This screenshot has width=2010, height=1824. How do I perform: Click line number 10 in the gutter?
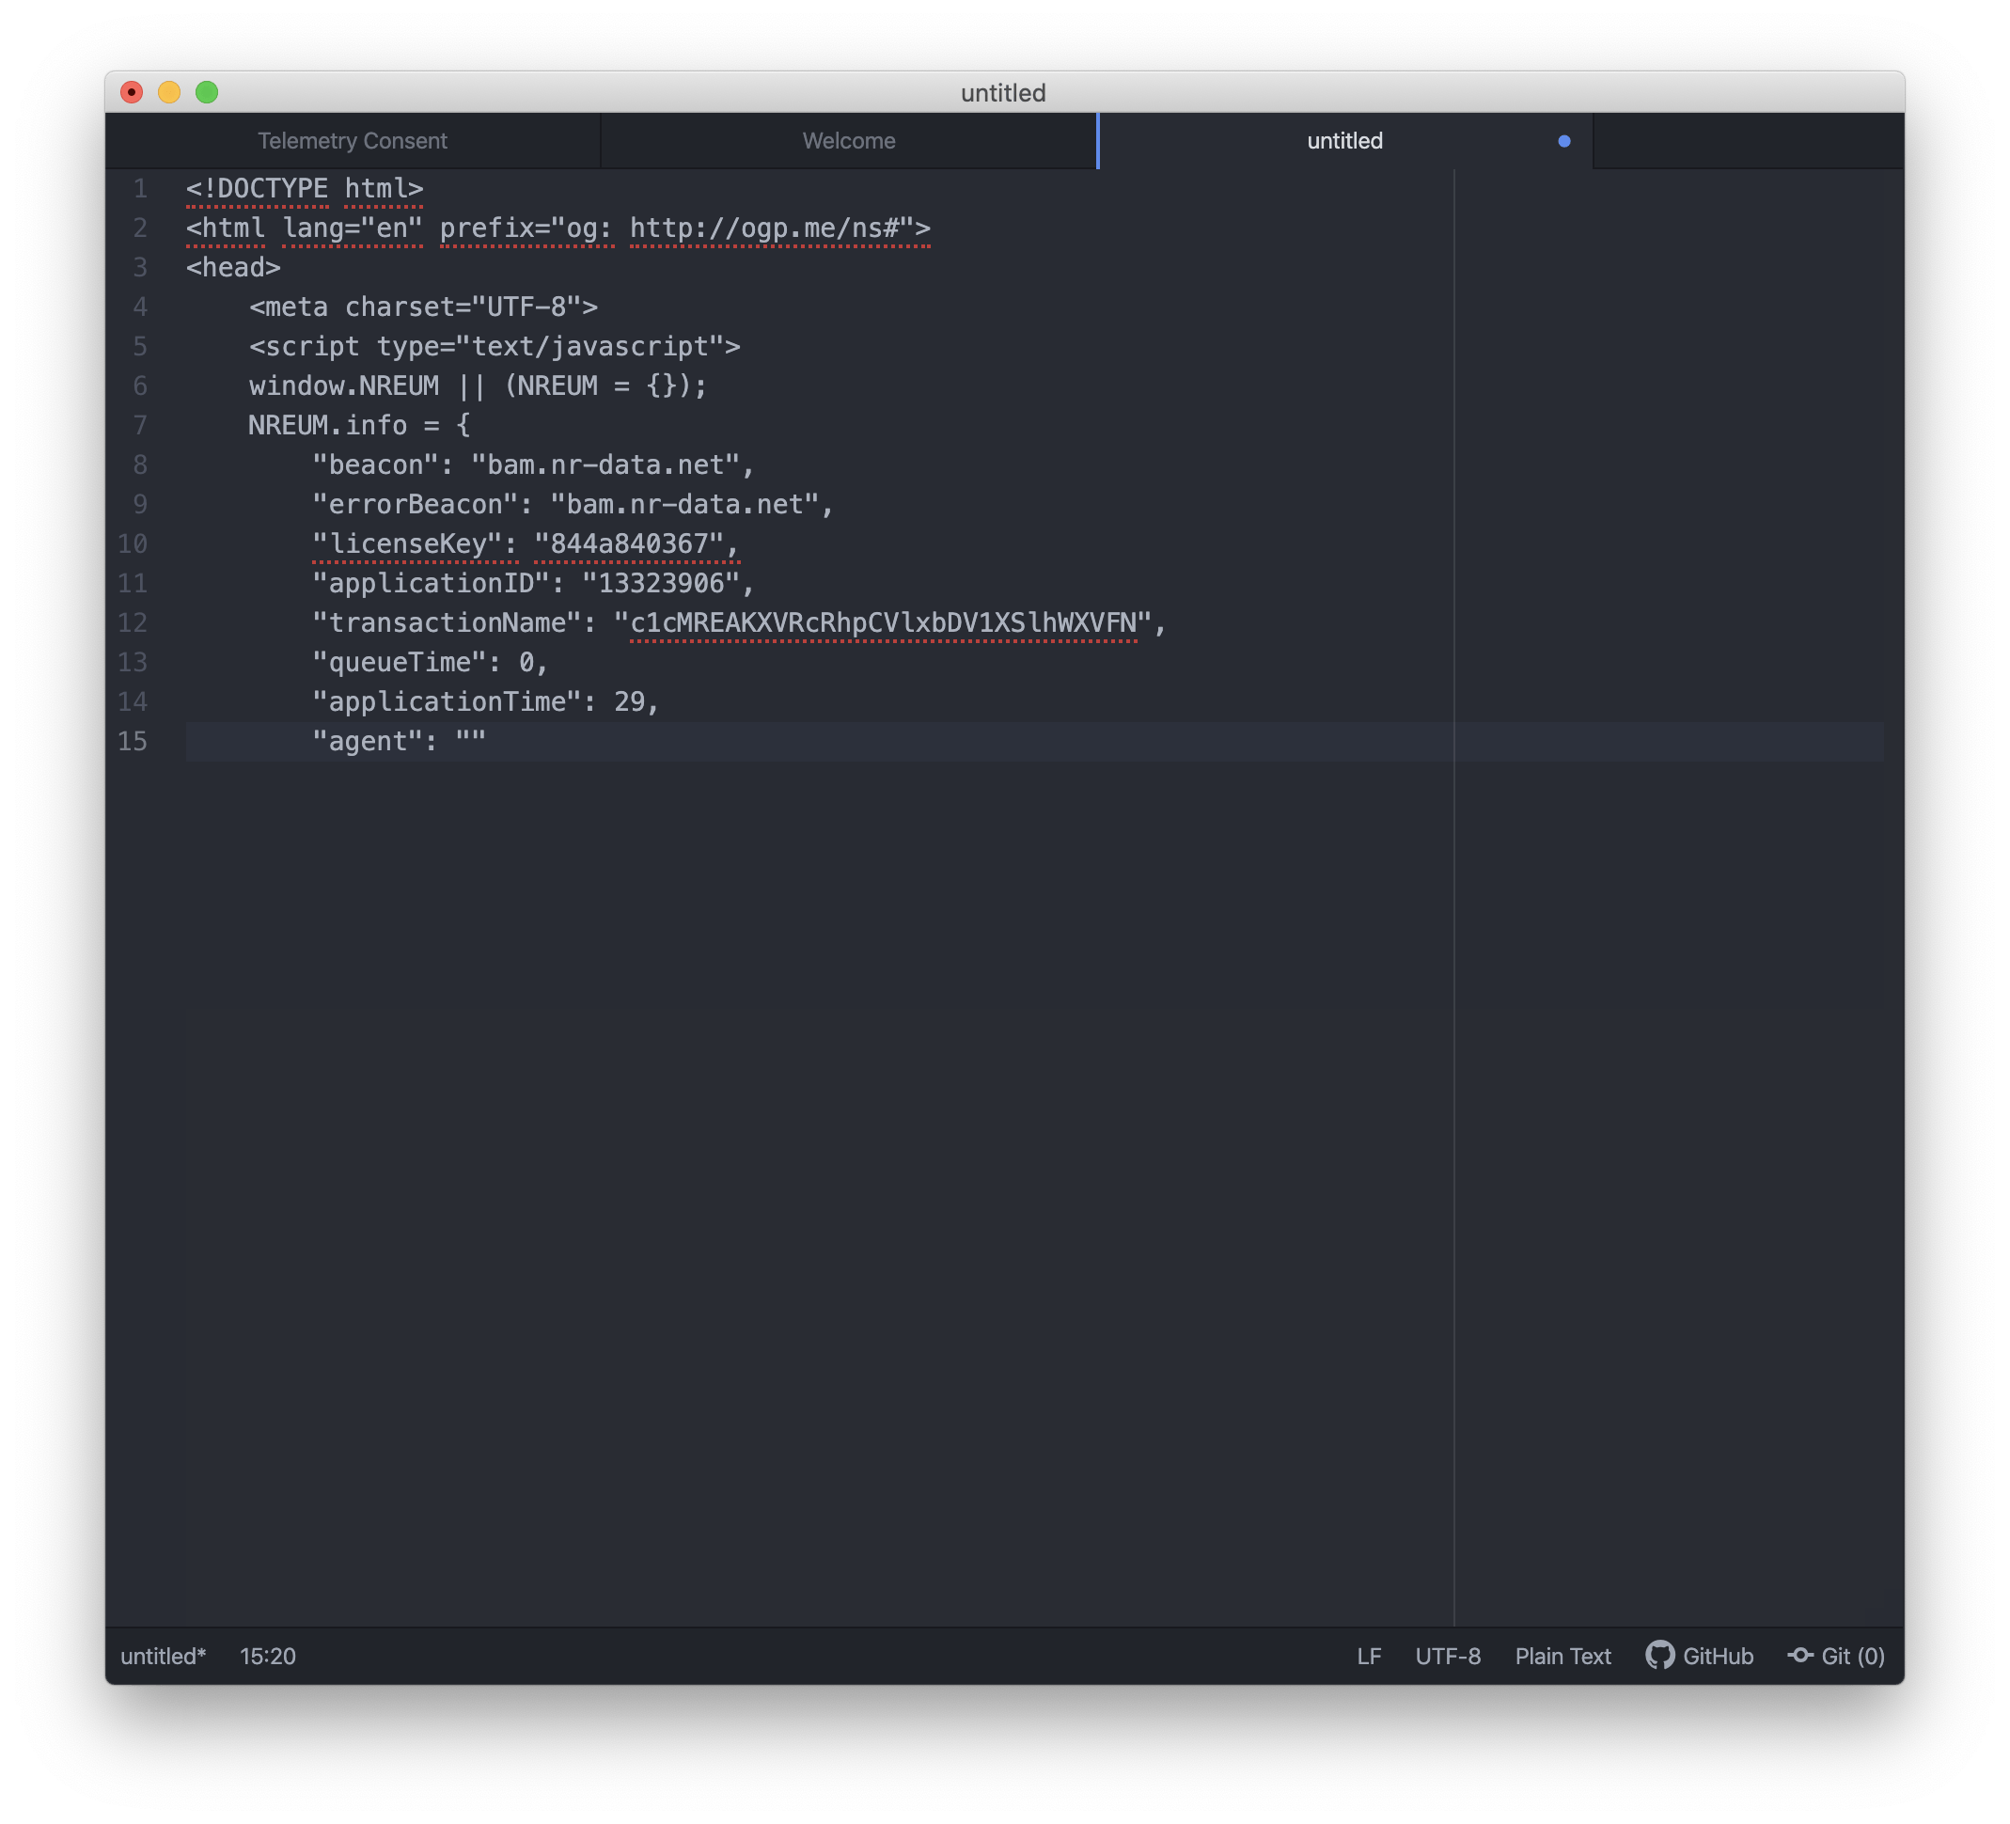133,544
